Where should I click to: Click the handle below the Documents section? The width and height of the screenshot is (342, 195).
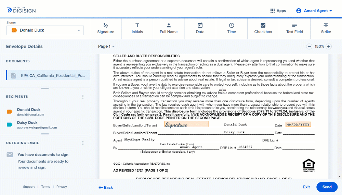tap(45, 88)
